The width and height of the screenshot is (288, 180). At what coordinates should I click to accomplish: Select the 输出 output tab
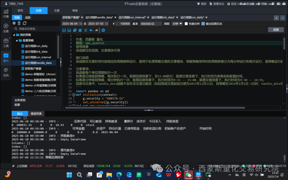tap(20, 114)
